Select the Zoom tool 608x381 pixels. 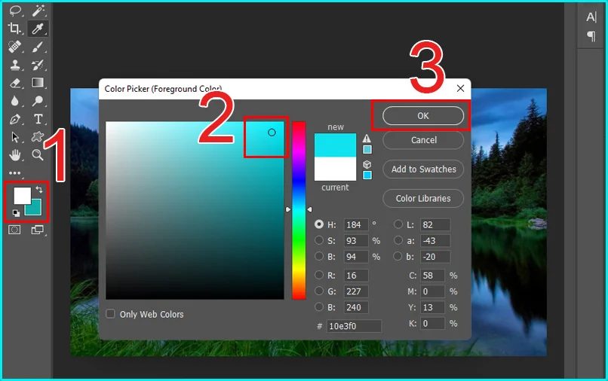tap(38, 155)
